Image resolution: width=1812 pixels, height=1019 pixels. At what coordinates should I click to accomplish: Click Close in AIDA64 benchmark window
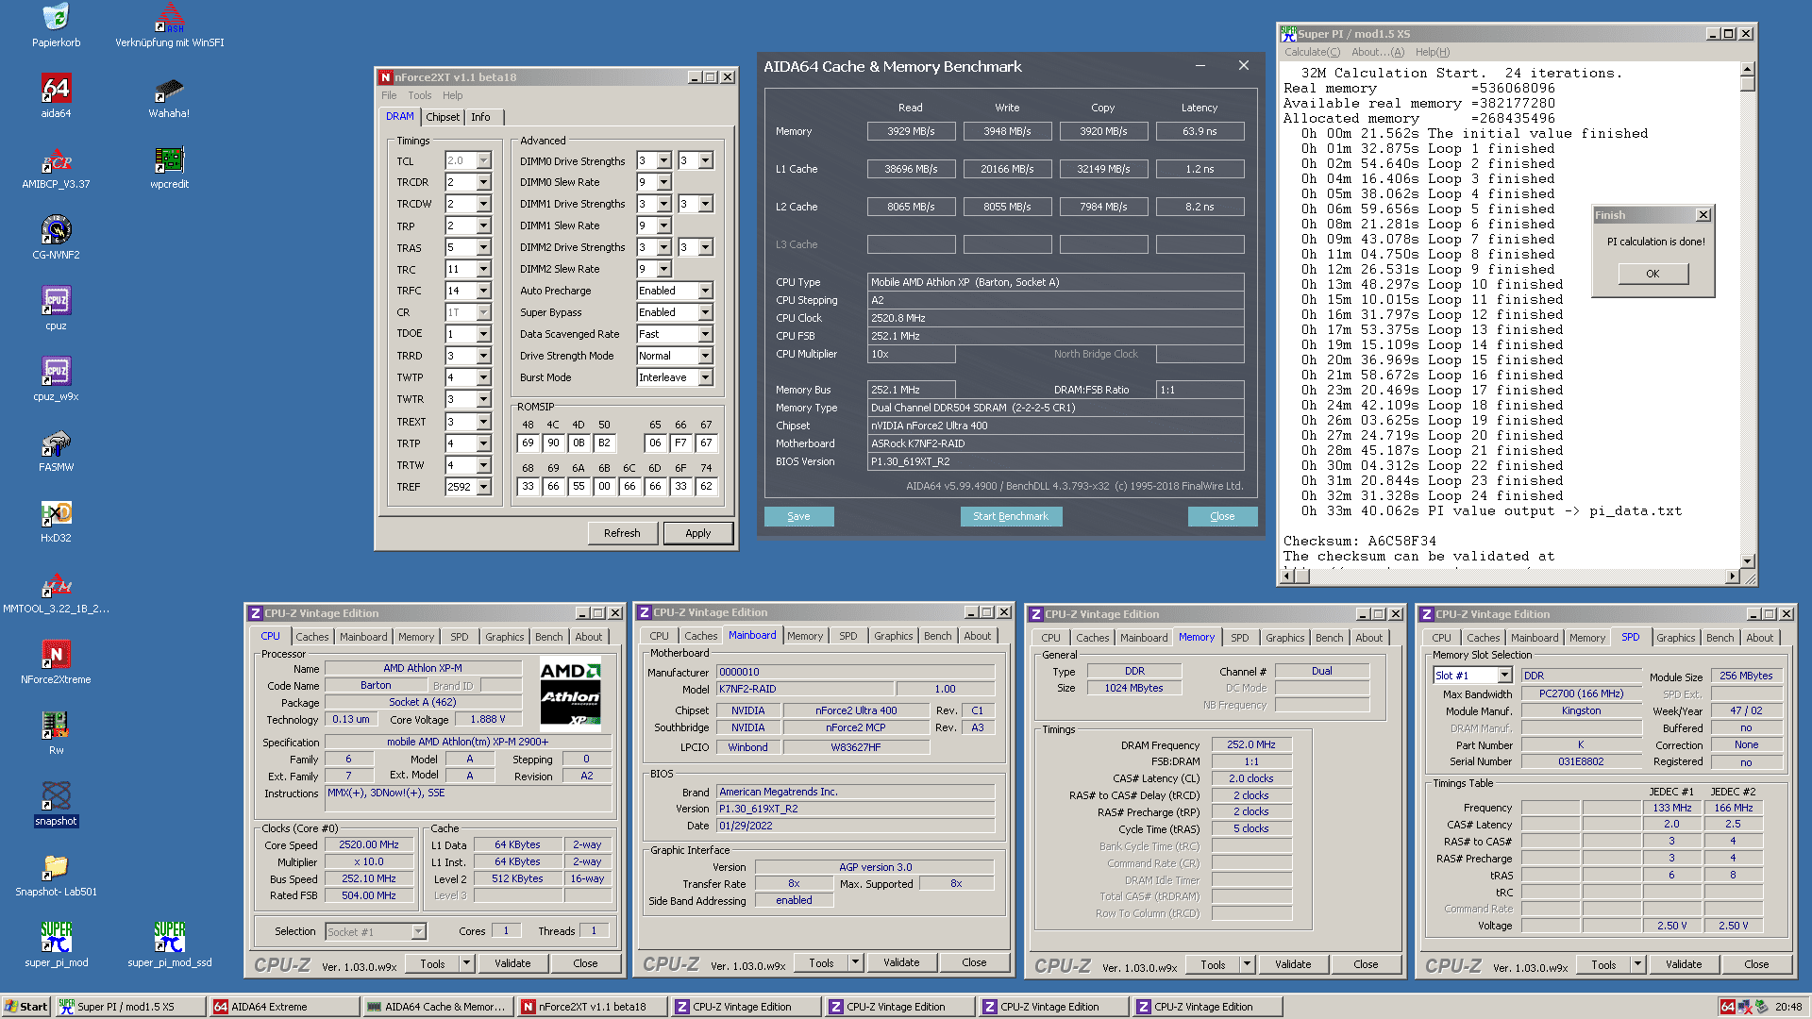(1222, 516)
